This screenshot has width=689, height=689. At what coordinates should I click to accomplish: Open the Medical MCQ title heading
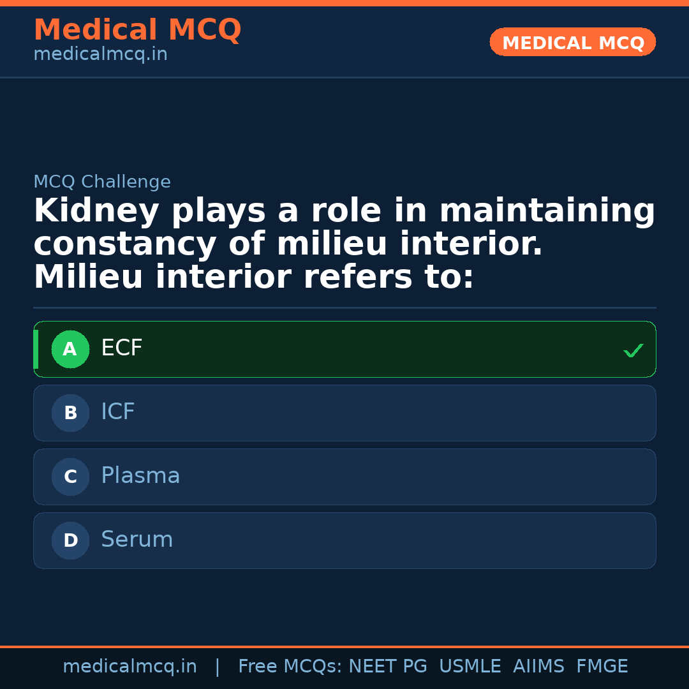137,30
